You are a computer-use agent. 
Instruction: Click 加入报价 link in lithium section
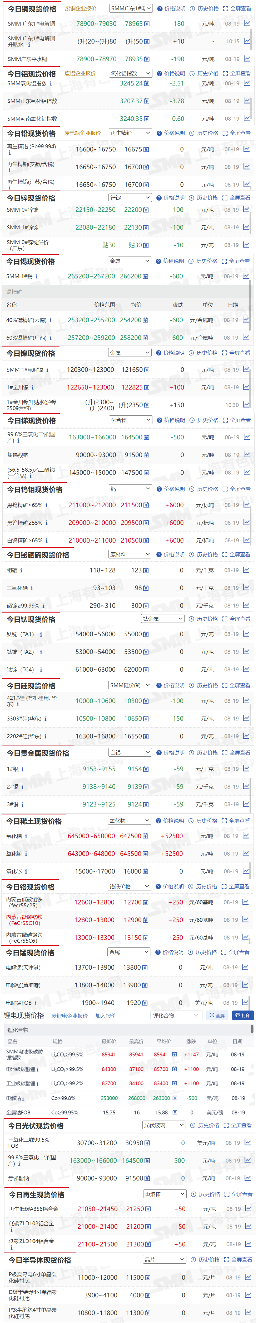pos(106,1016)
